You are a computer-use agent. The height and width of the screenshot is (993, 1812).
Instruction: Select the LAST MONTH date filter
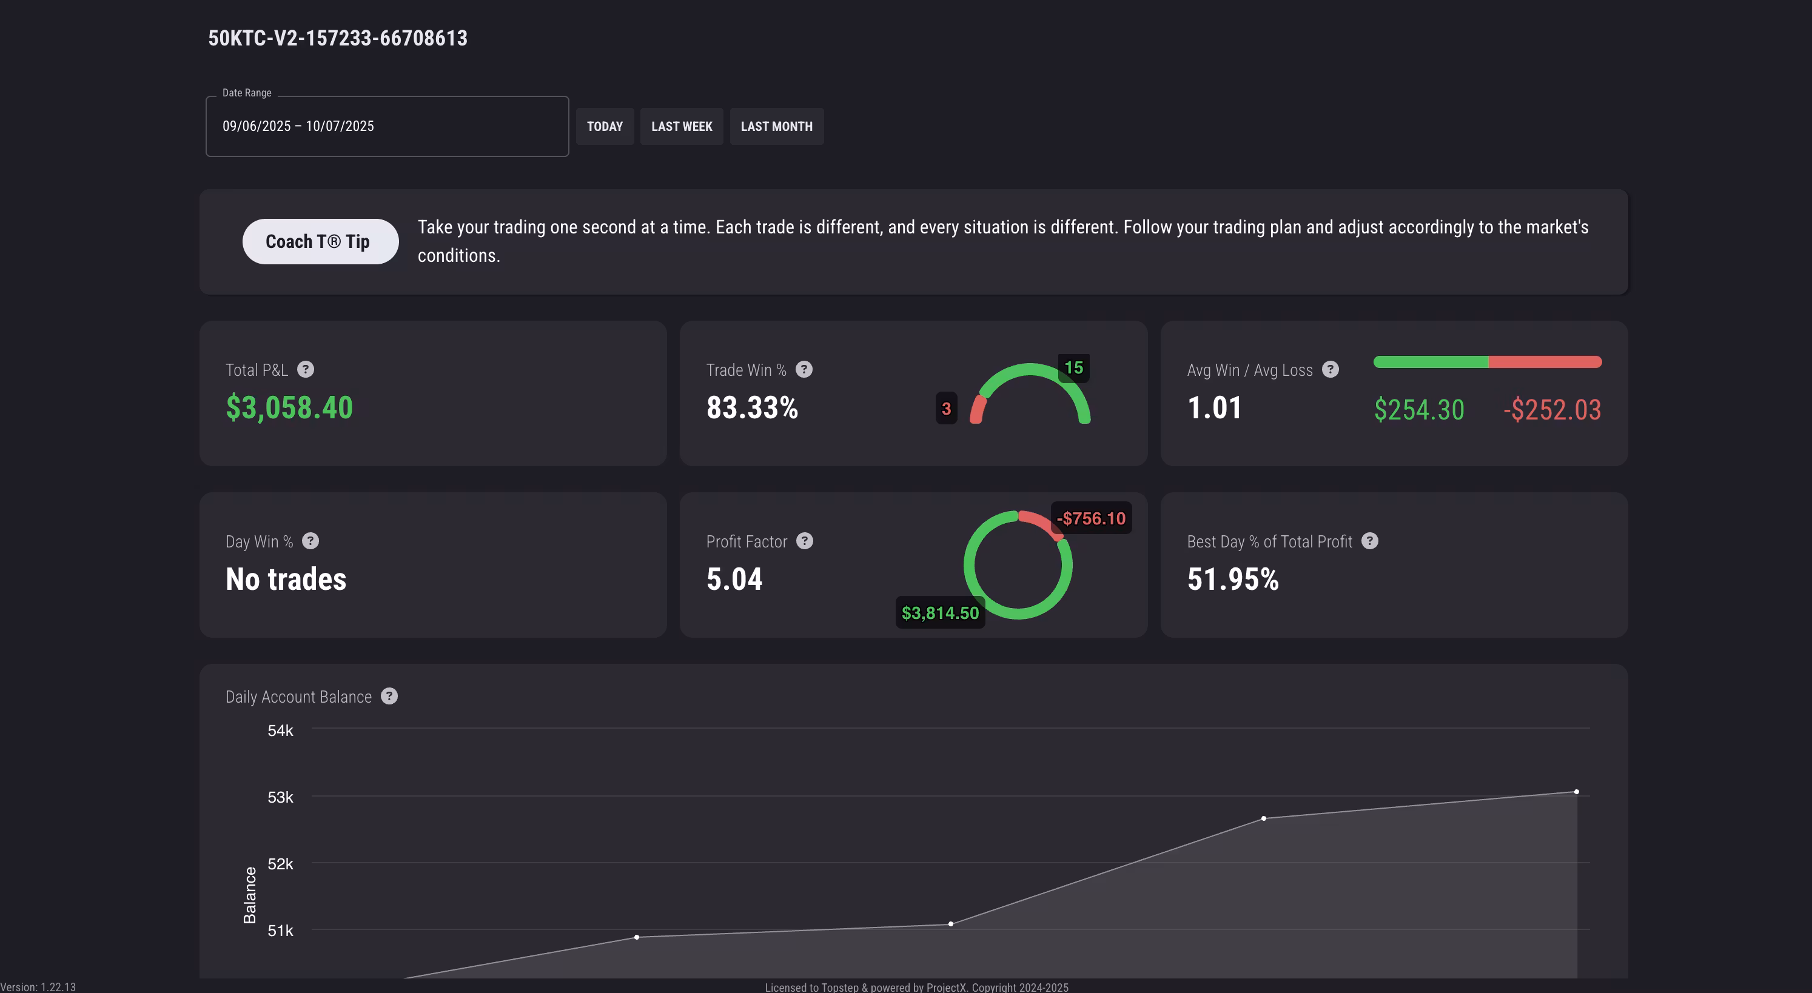(x=777, y=127)
